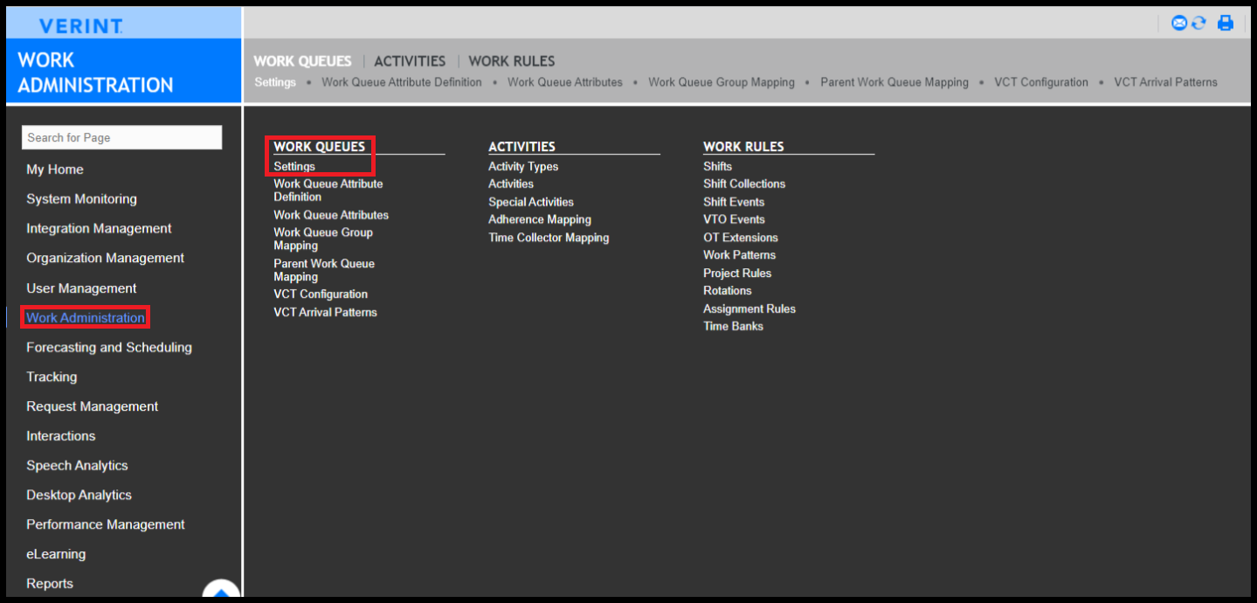The height and width of the screenshot is (603, 1257).
Task: Open Assignment Rules link
Action: [749, 308]
